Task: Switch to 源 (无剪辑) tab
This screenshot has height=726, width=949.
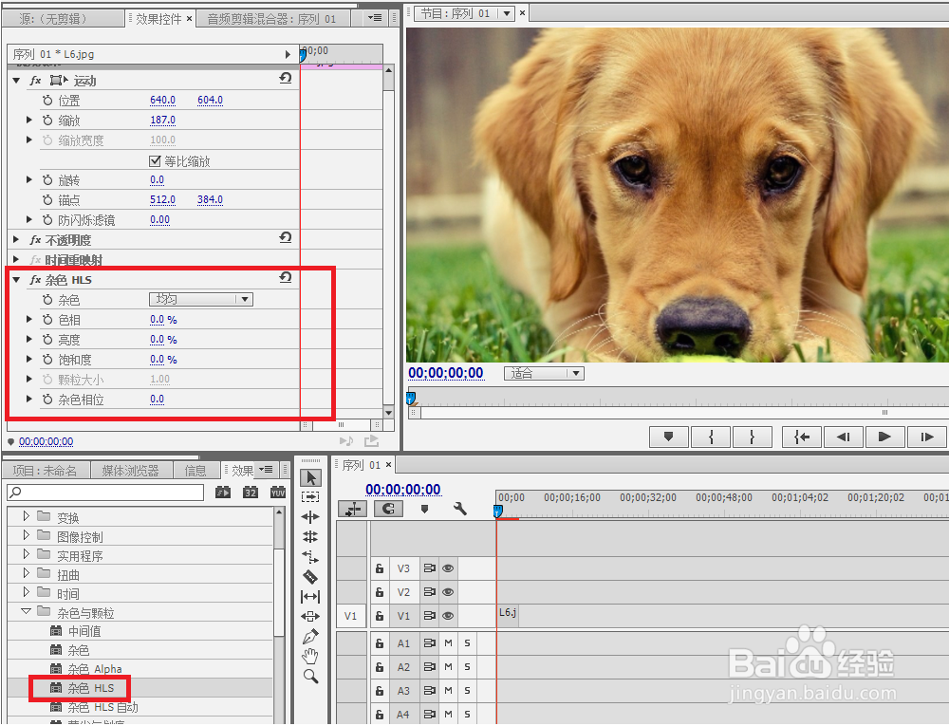Action: tap(53, 19)
